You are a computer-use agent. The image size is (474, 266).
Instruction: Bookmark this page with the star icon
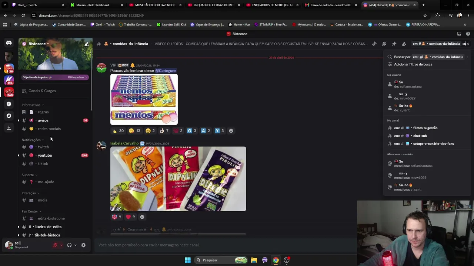tap(425, 16)
